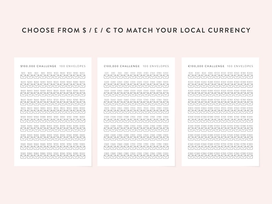
Task: Click the €20 envelope icon
Action: pyautogui.click(x=191, y=76)
